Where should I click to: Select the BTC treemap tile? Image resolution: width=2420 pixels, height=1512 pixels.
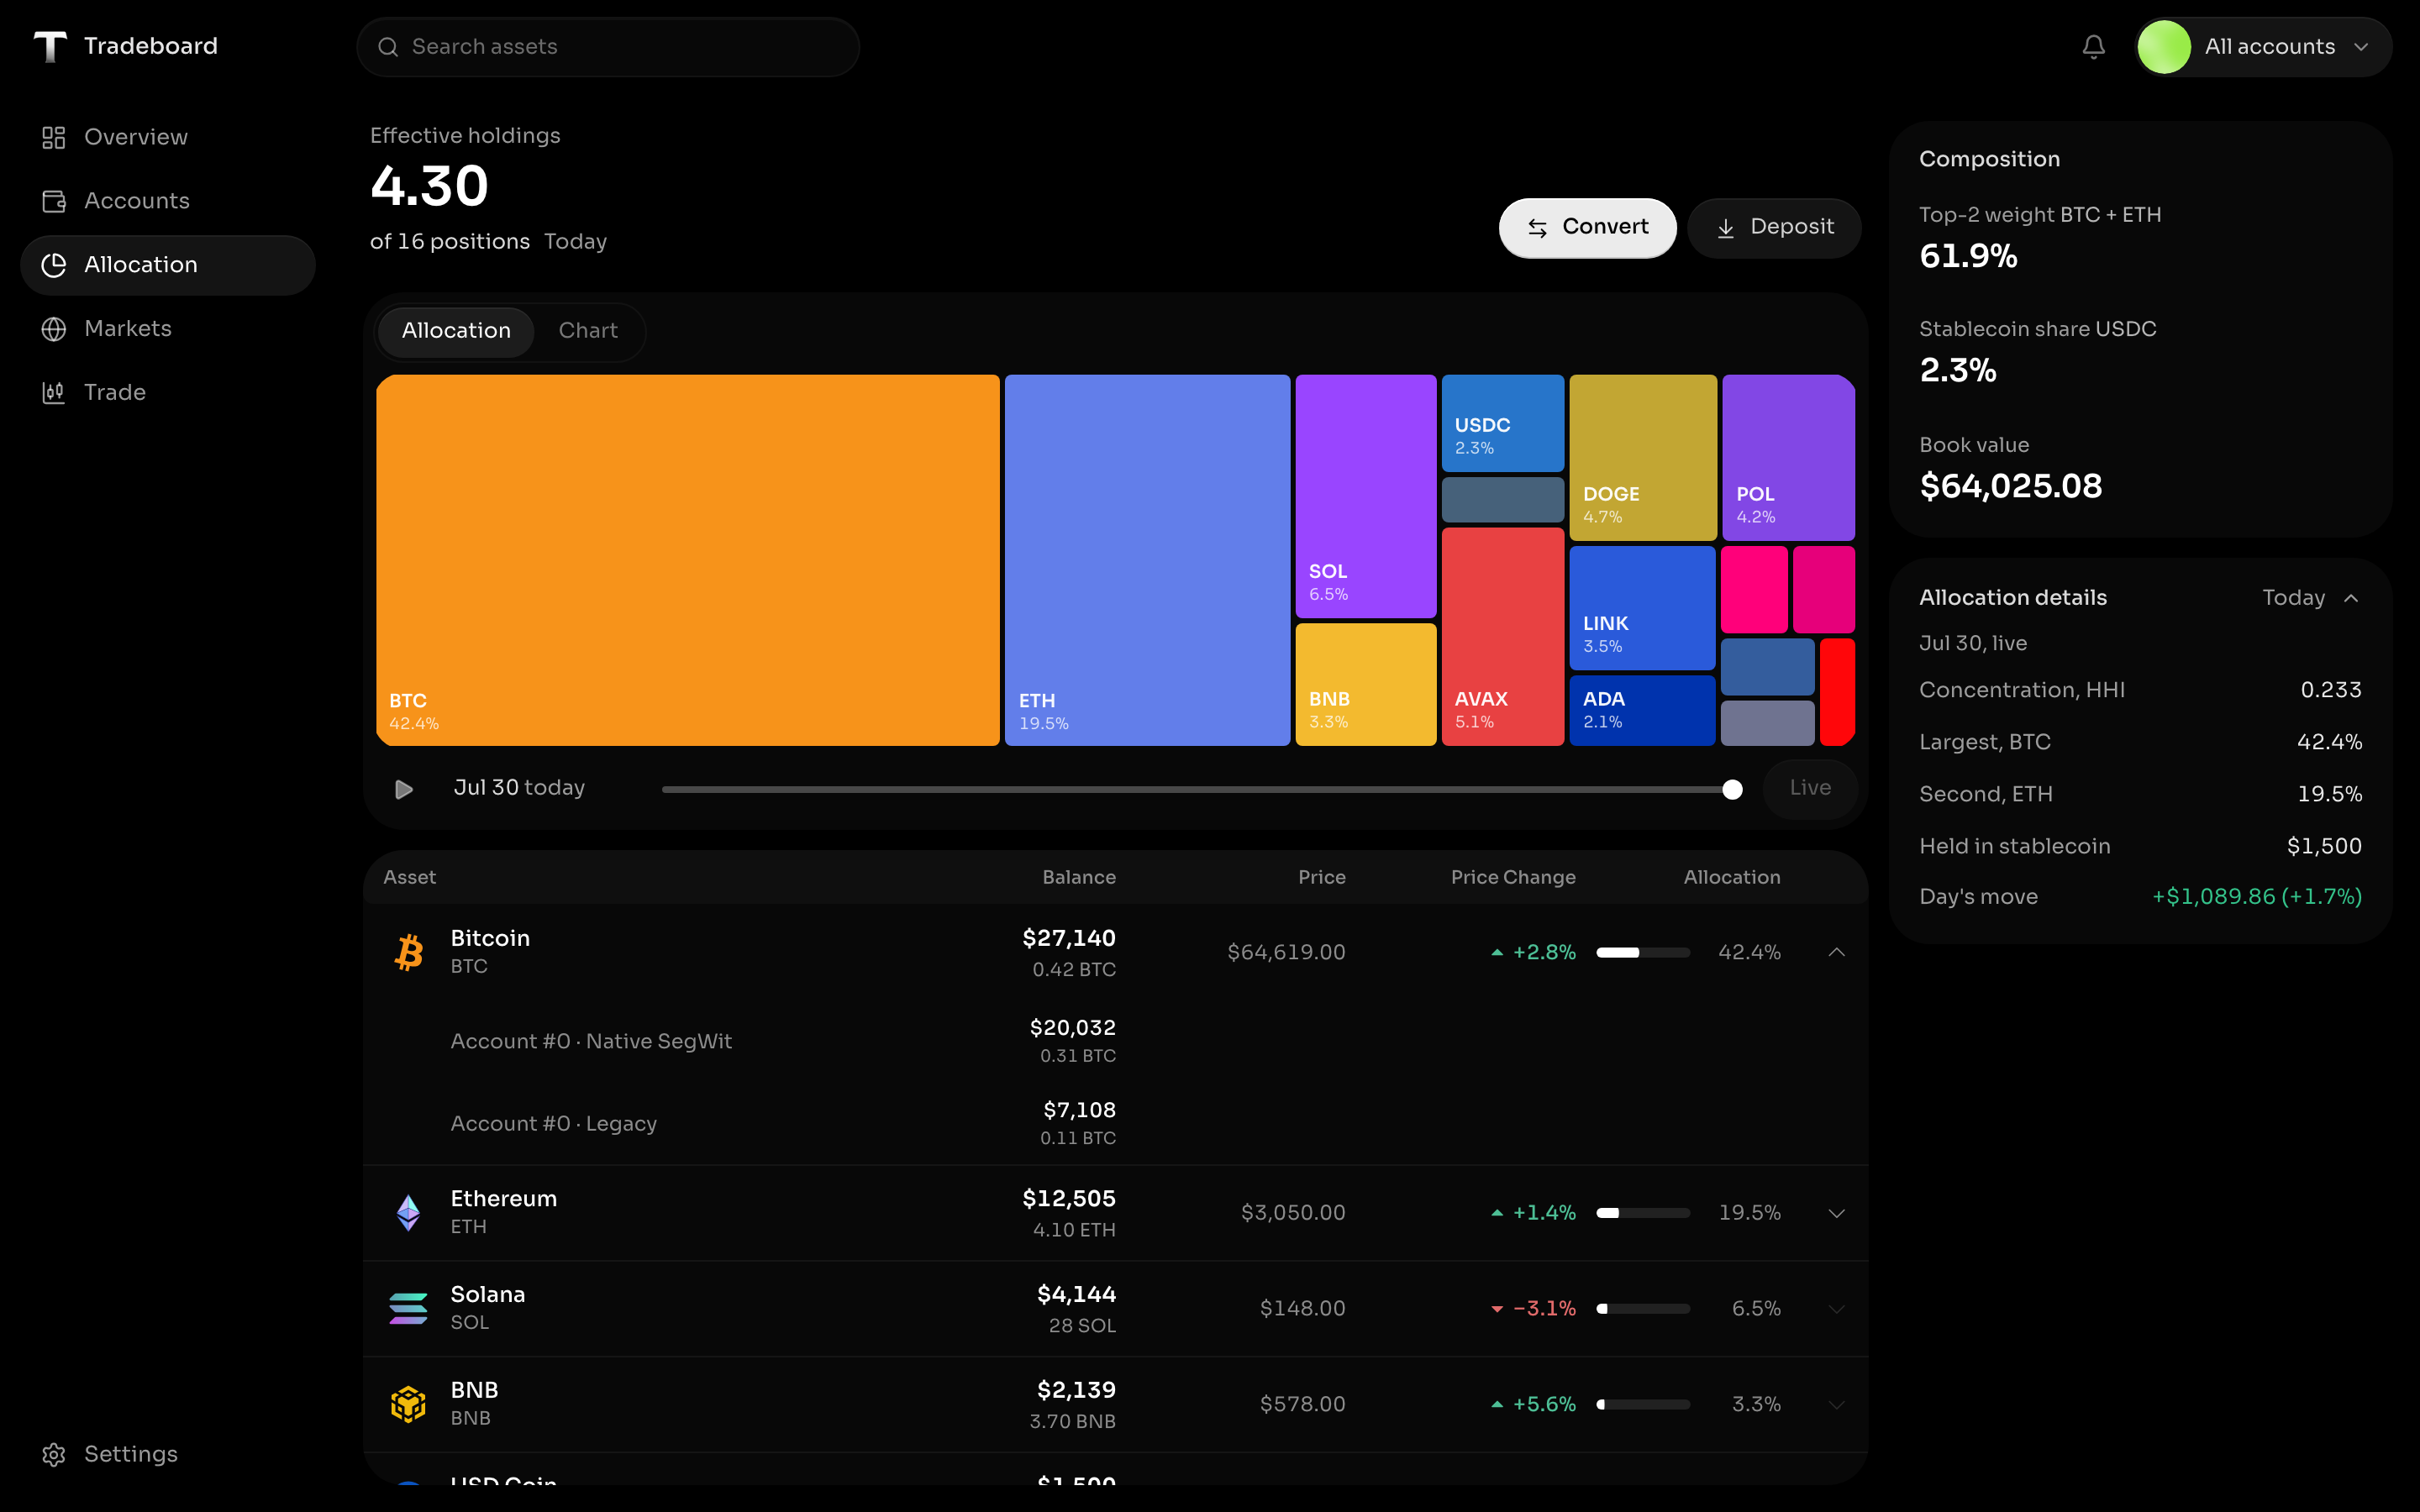point(687,560)
